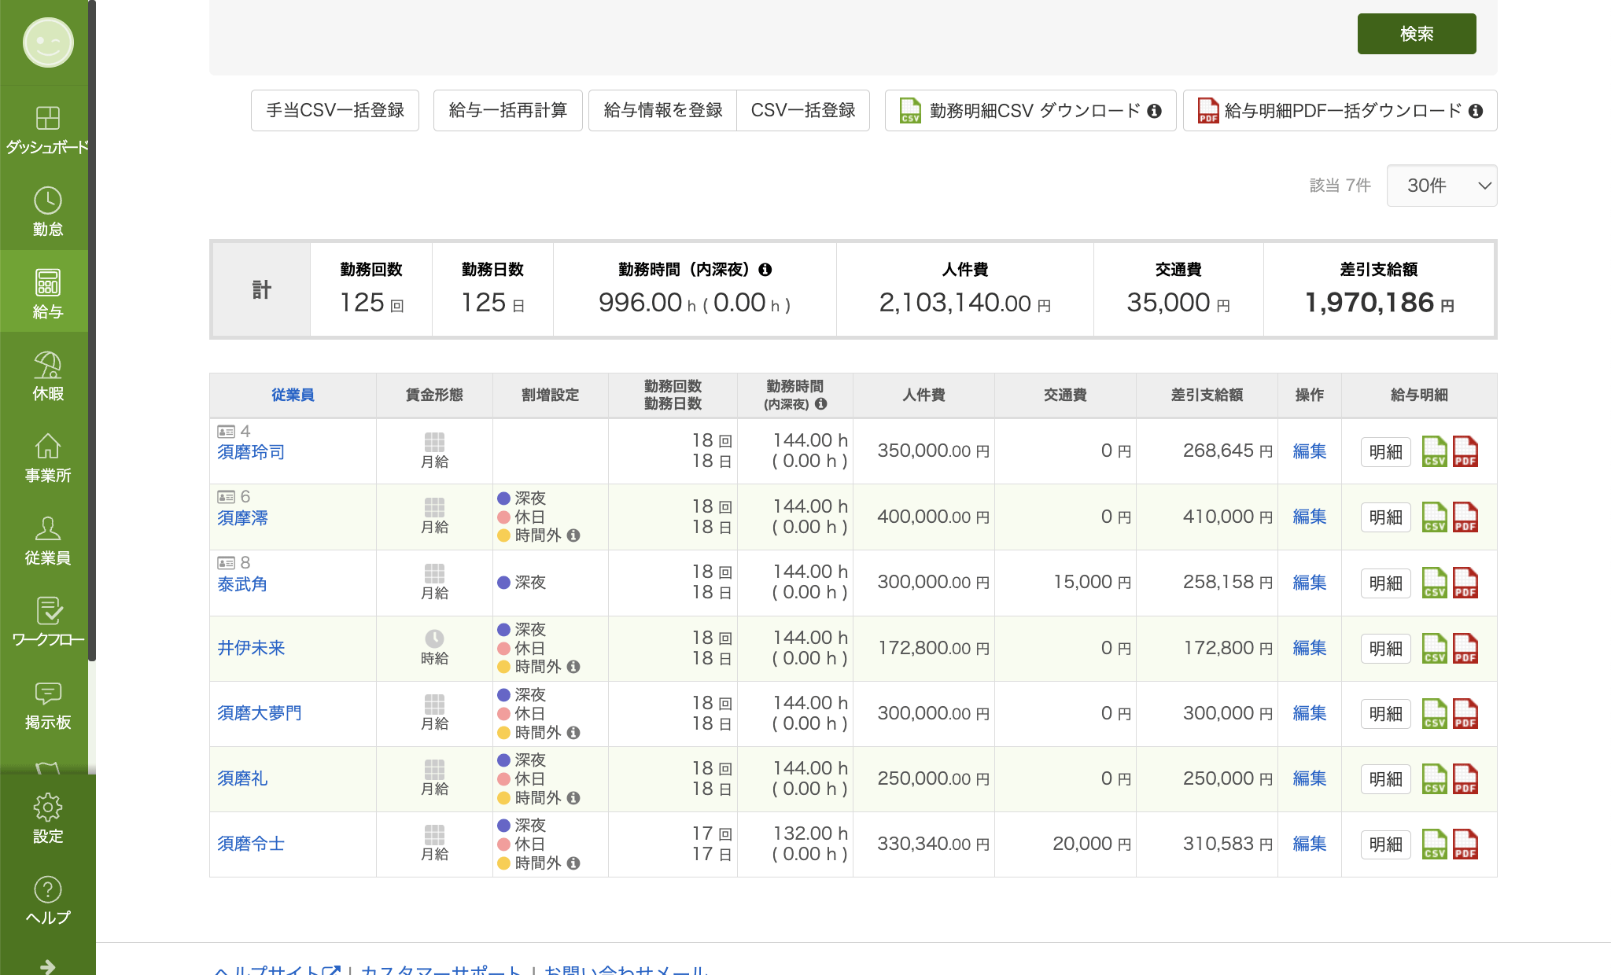The height and width of the screenshot is (975, 1611).
Task: Open the 30件 page size dropdown
Action: click(1441, 186)
